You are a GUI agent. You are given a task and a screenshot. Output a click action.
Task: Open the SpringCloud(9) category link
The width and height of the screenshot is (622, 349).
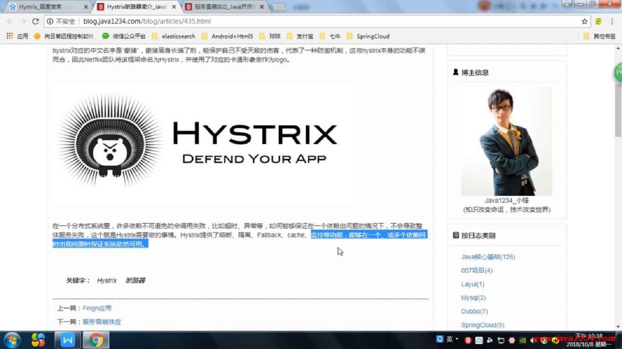[x=483, y=325]
